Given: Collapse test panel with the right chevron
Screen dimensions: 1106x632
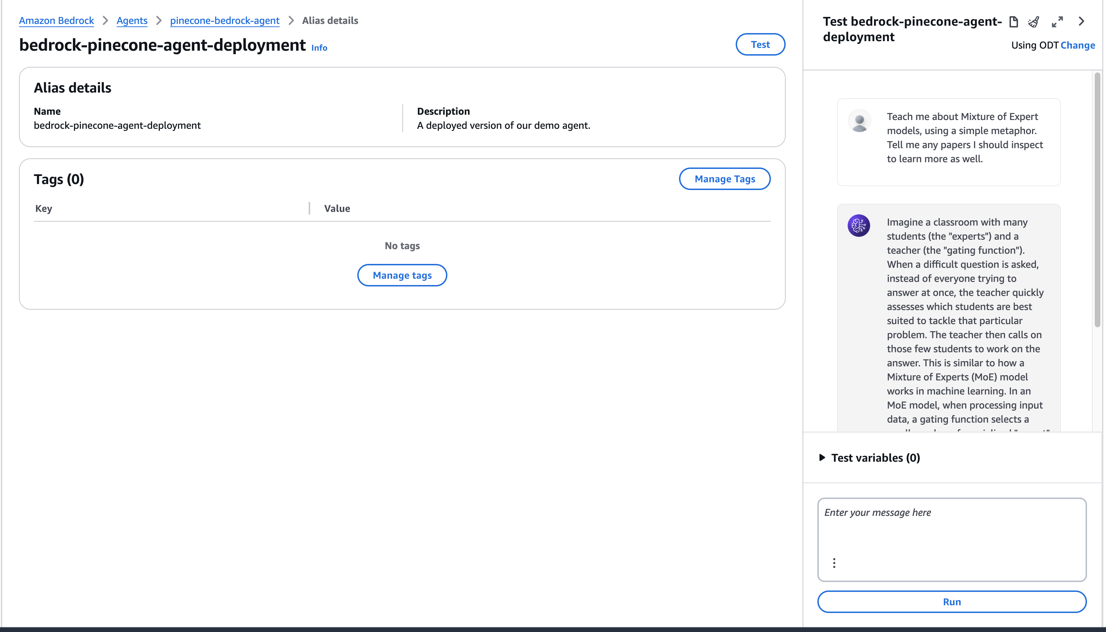Looking at the screenshot, I should (1081, 21).
